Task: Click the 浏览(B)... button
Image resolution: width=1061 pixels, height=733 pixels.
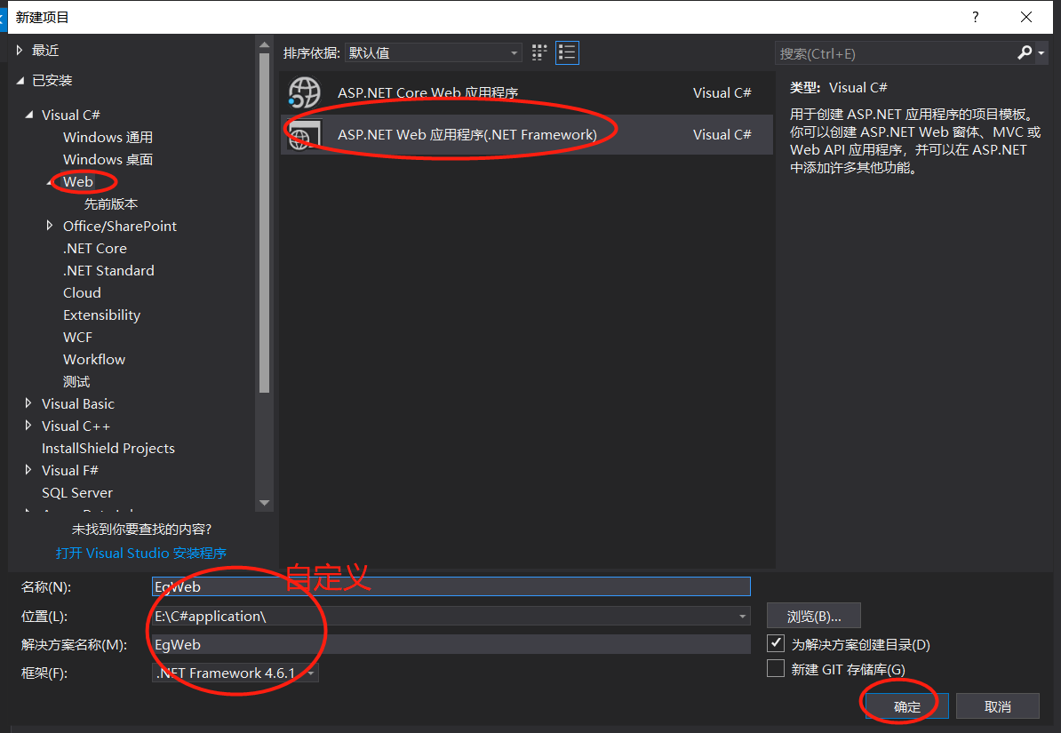Action: click(814, 616)
